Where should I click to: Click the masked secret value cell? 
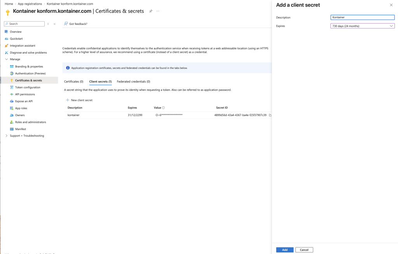click(x=169, y=115)
